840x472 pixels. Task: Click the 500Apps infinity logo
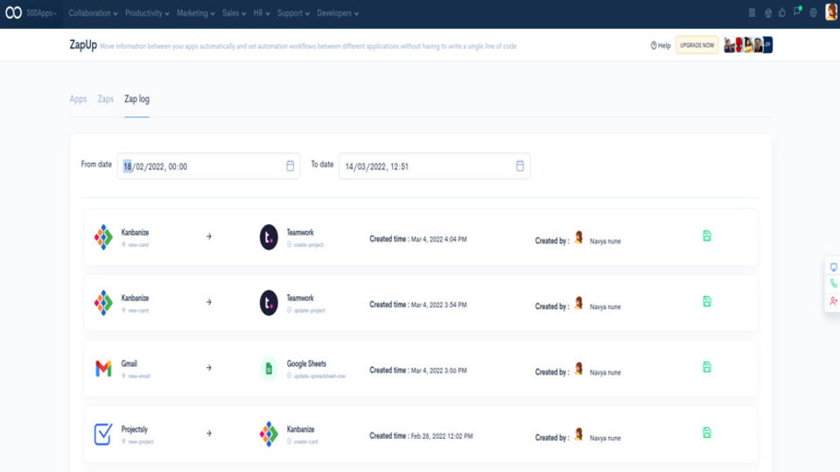tap(13, 12)
